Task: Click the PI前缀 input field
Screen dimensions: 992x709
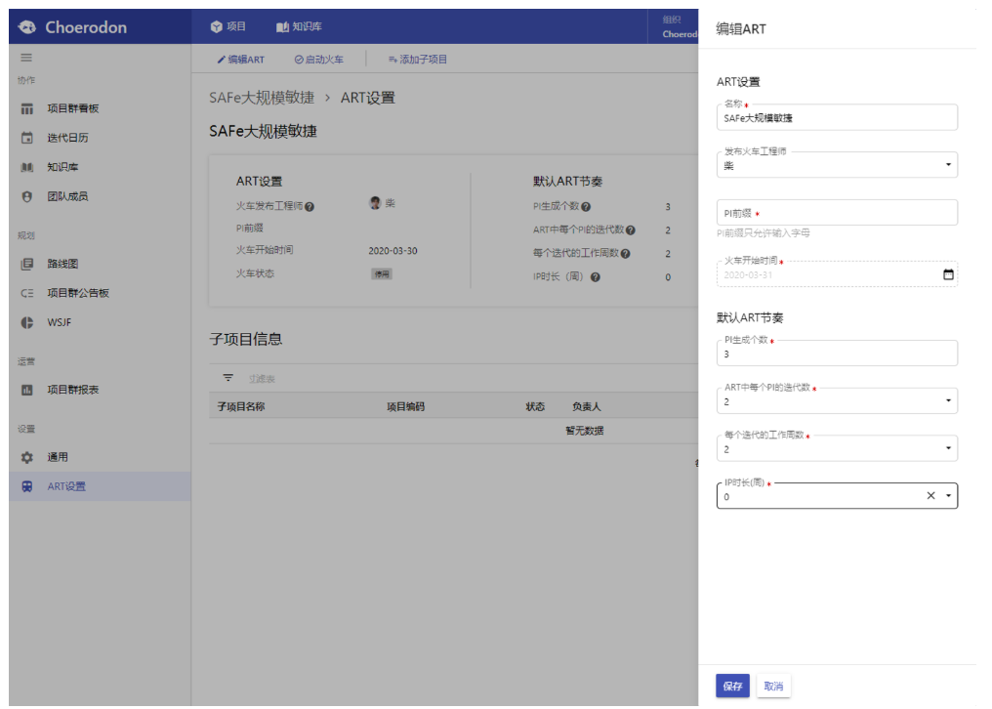Action: (x=836, y=213)
